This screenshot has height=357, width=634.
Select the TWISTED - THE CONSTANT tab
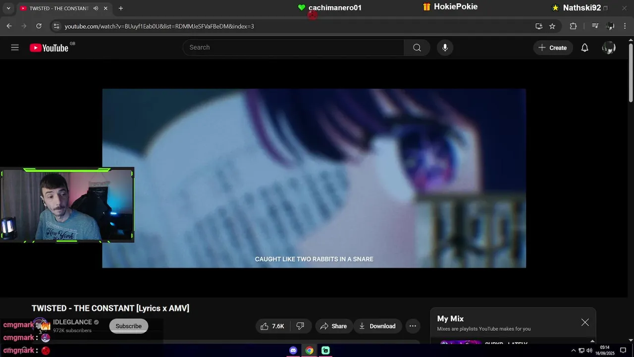[x=59, y=8]
